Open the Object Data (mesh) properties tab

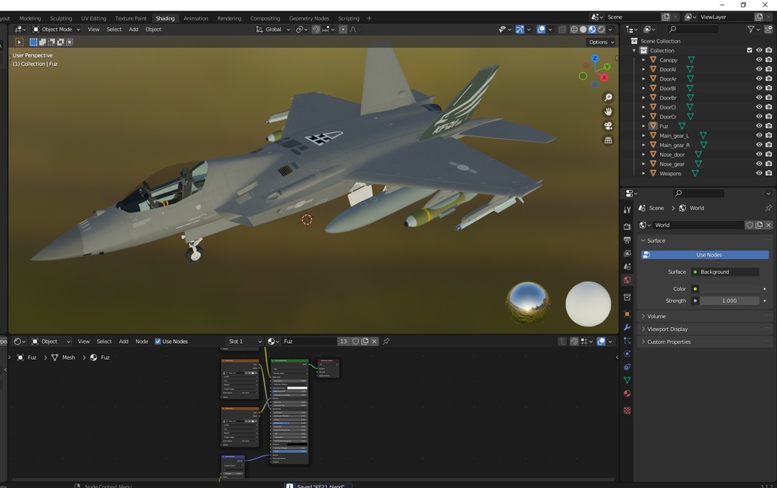pyautogui.click(x=627, y=380)
